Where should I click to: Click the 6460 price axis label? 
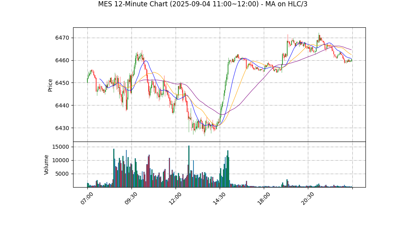[62, 61]
